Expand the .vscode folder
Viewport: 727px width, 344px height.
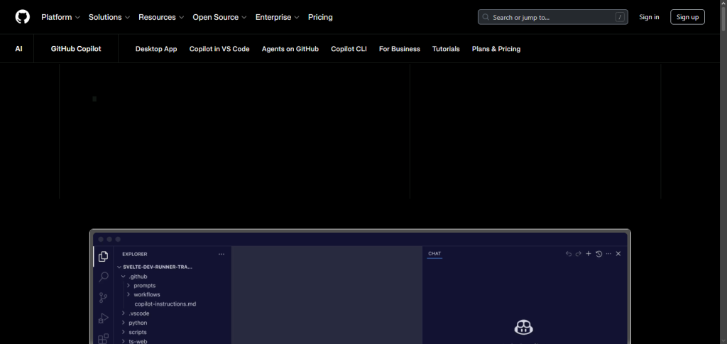pos(136,314)
